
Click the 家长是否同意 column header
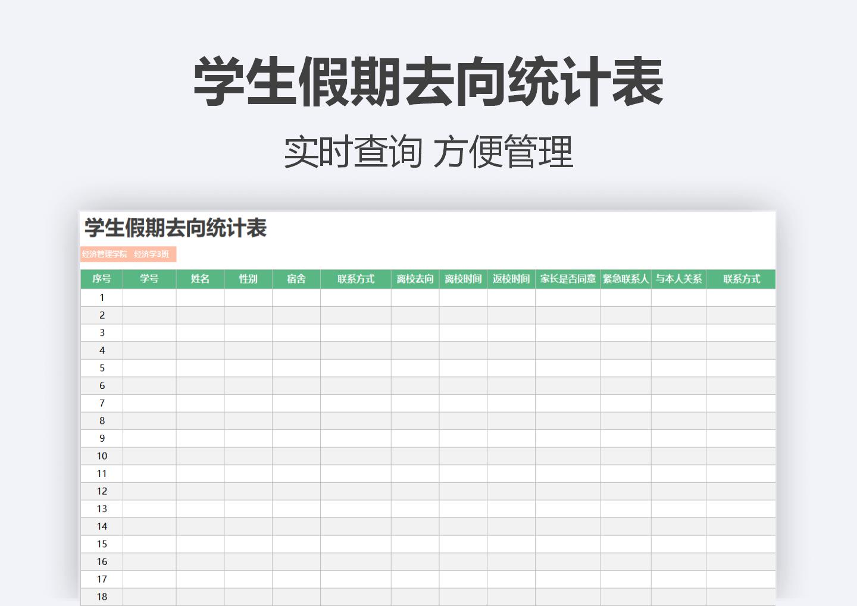click(x=568, y=277)
